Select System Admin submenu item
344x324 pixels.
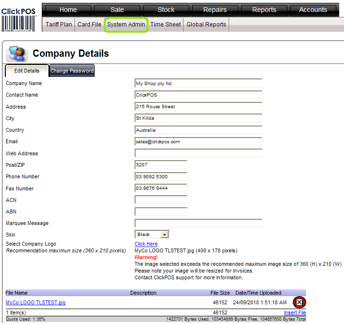pos(126,25)
